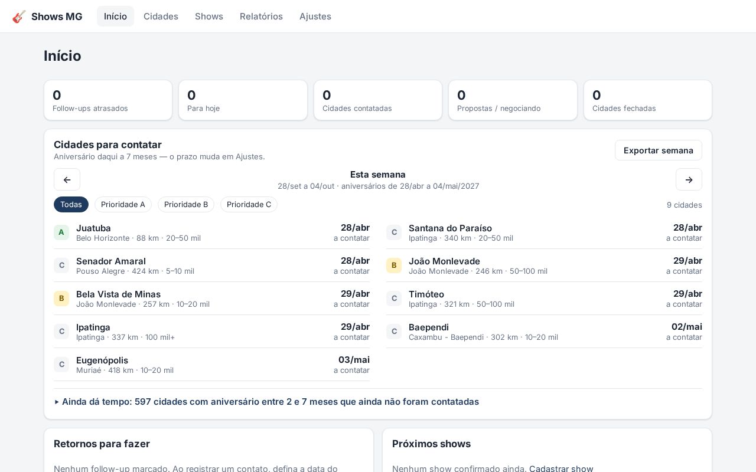
Task: Click the guitar logo icon
Action: (x=19, y=17)
